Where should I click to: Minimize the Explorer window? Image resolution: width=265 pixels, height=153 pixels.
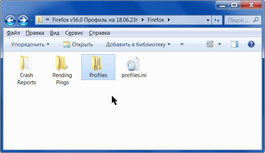pyautogui.click(x=222, y=5)
